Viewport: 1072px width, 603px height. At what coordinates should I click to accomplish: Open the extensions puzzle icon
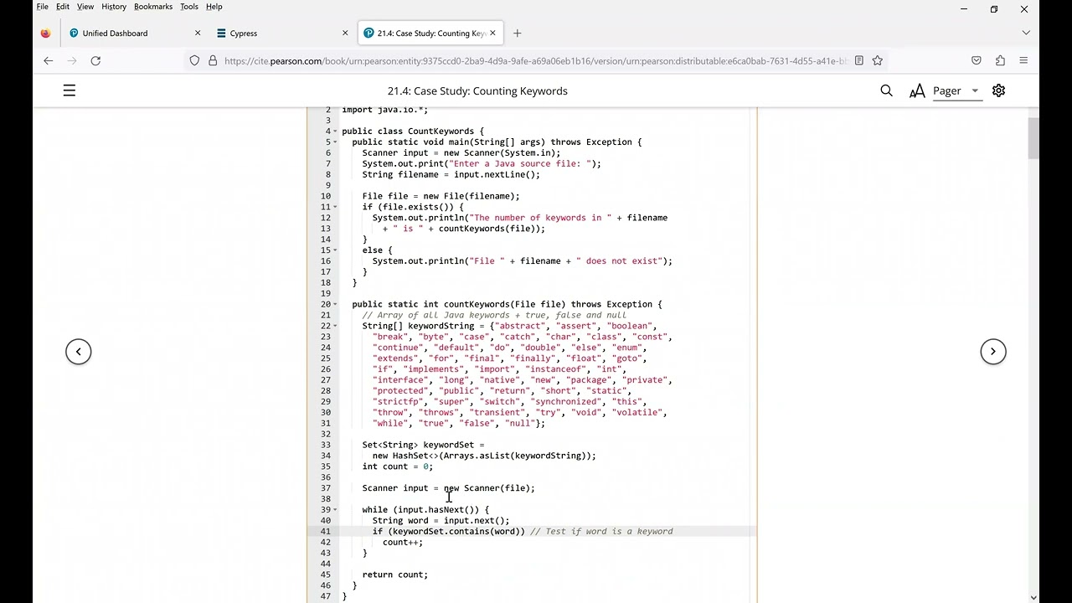click(1000, 60)
